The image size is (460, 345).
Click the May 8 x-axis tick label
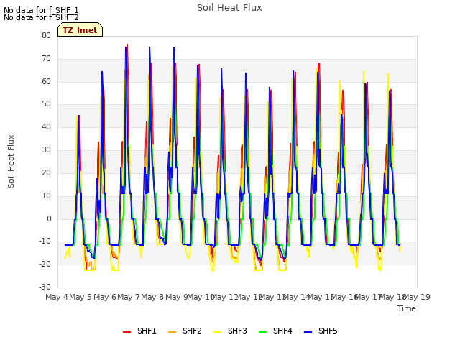click(152, 297)
